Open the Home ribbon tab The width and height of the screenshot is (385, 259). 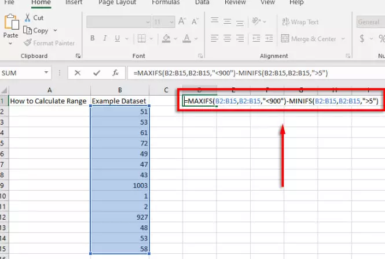(41, 2)
